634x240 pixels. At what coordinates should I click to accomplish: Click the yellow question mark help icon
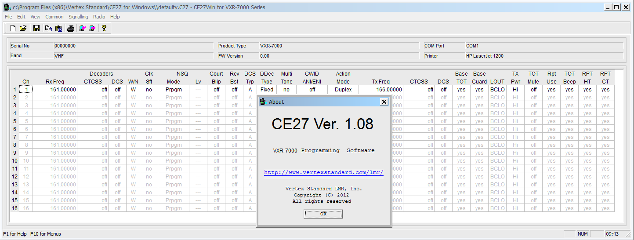click(x=104, y=28)
